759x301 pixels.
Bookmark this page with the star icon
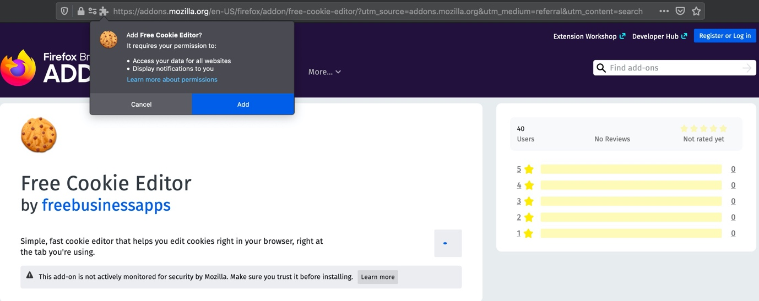click(696, 11)
